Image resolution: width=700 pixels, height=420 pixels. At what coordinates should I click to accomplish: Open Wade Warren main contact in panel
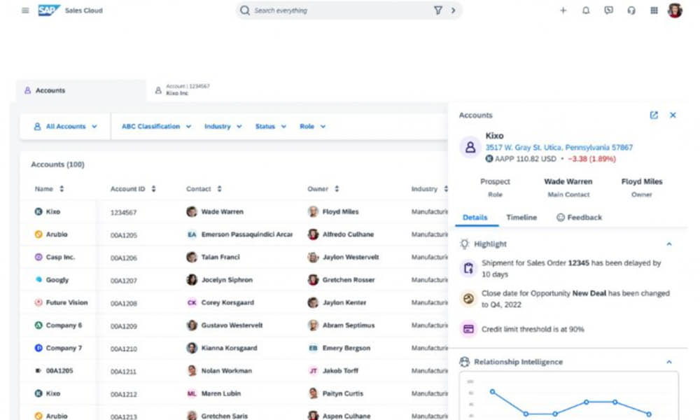click(568, 182)
